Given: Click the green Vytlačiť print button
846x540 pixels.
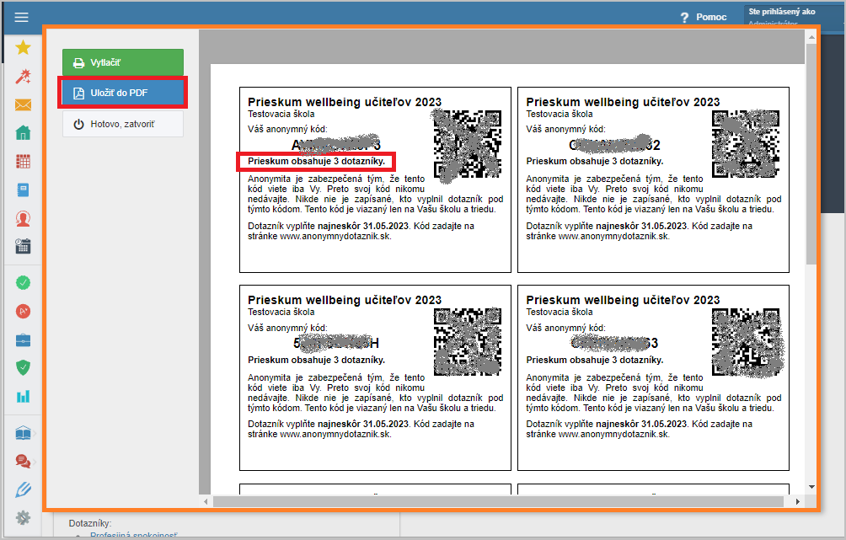Looking at the screenshot, I should tap(123, 62).
